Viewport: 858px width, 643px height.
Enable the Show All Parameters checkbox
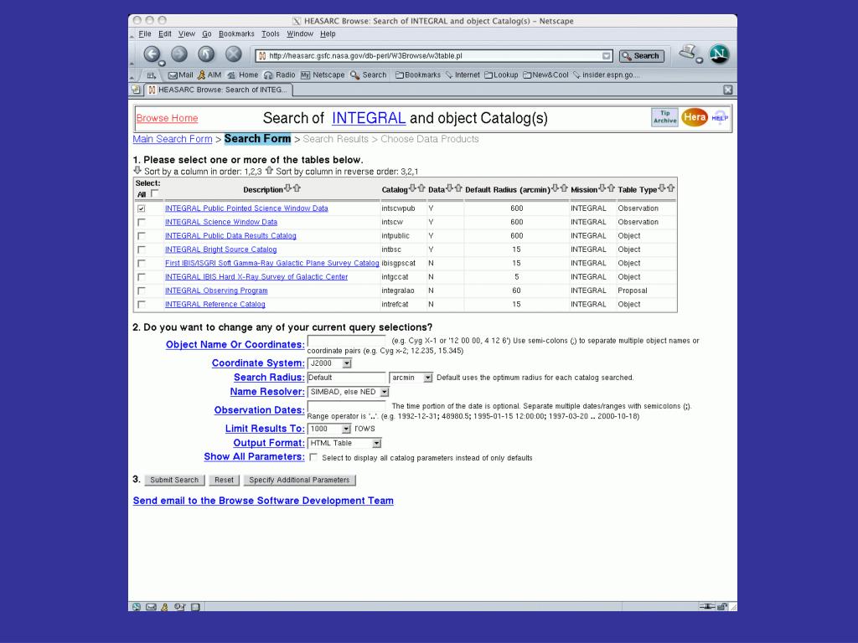(x=313, y=457)
